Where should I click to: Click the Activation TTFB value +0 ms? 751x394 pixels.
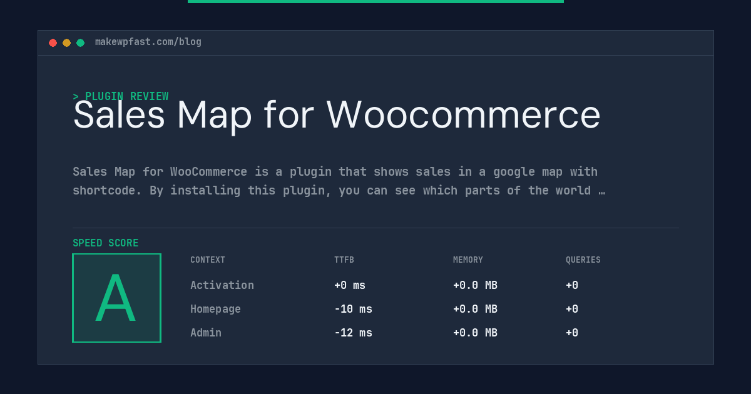[x=350, y=285]
